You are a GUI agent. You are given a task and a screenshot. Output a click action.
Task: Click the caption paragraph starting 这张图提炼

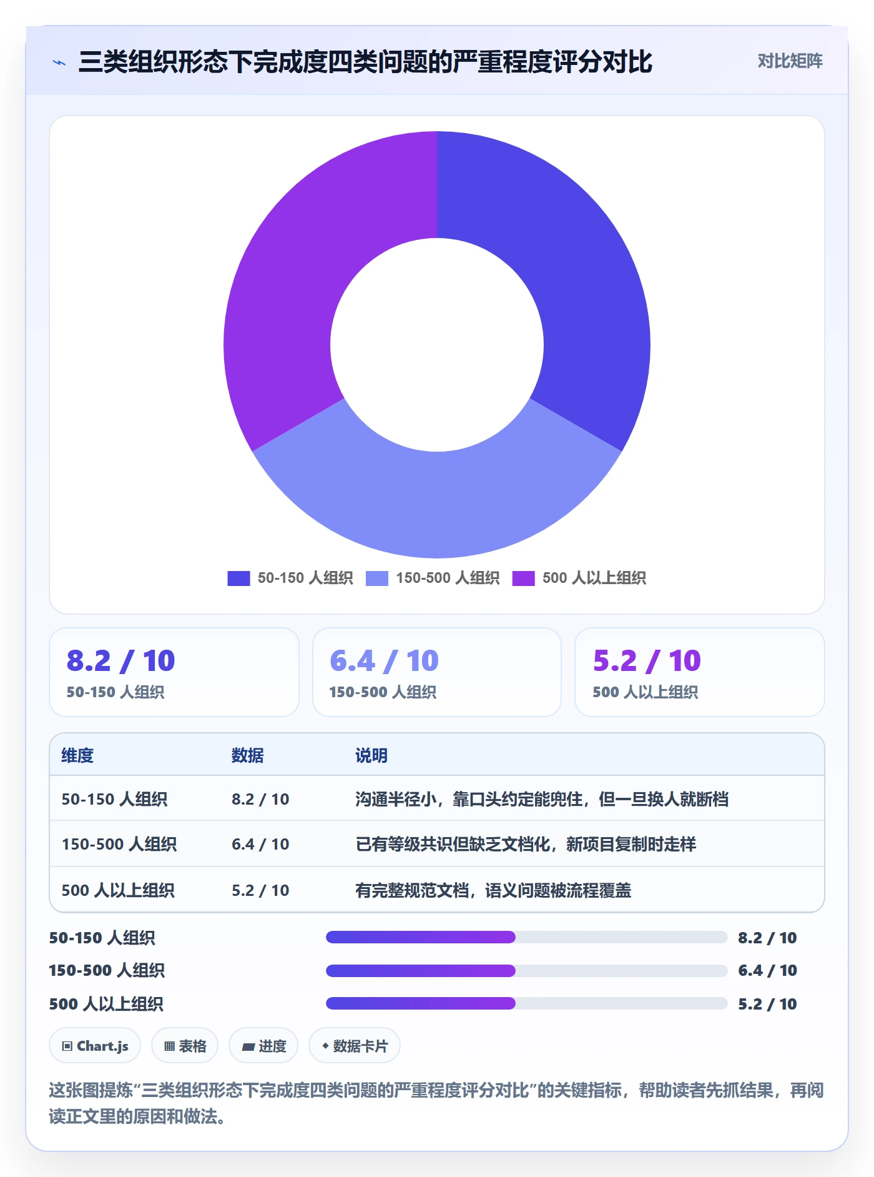tap(436, 1103)
